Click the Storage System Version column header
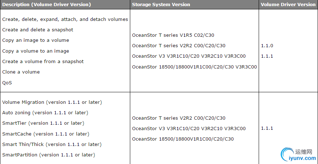318x164 pixels. pos(161,5)
